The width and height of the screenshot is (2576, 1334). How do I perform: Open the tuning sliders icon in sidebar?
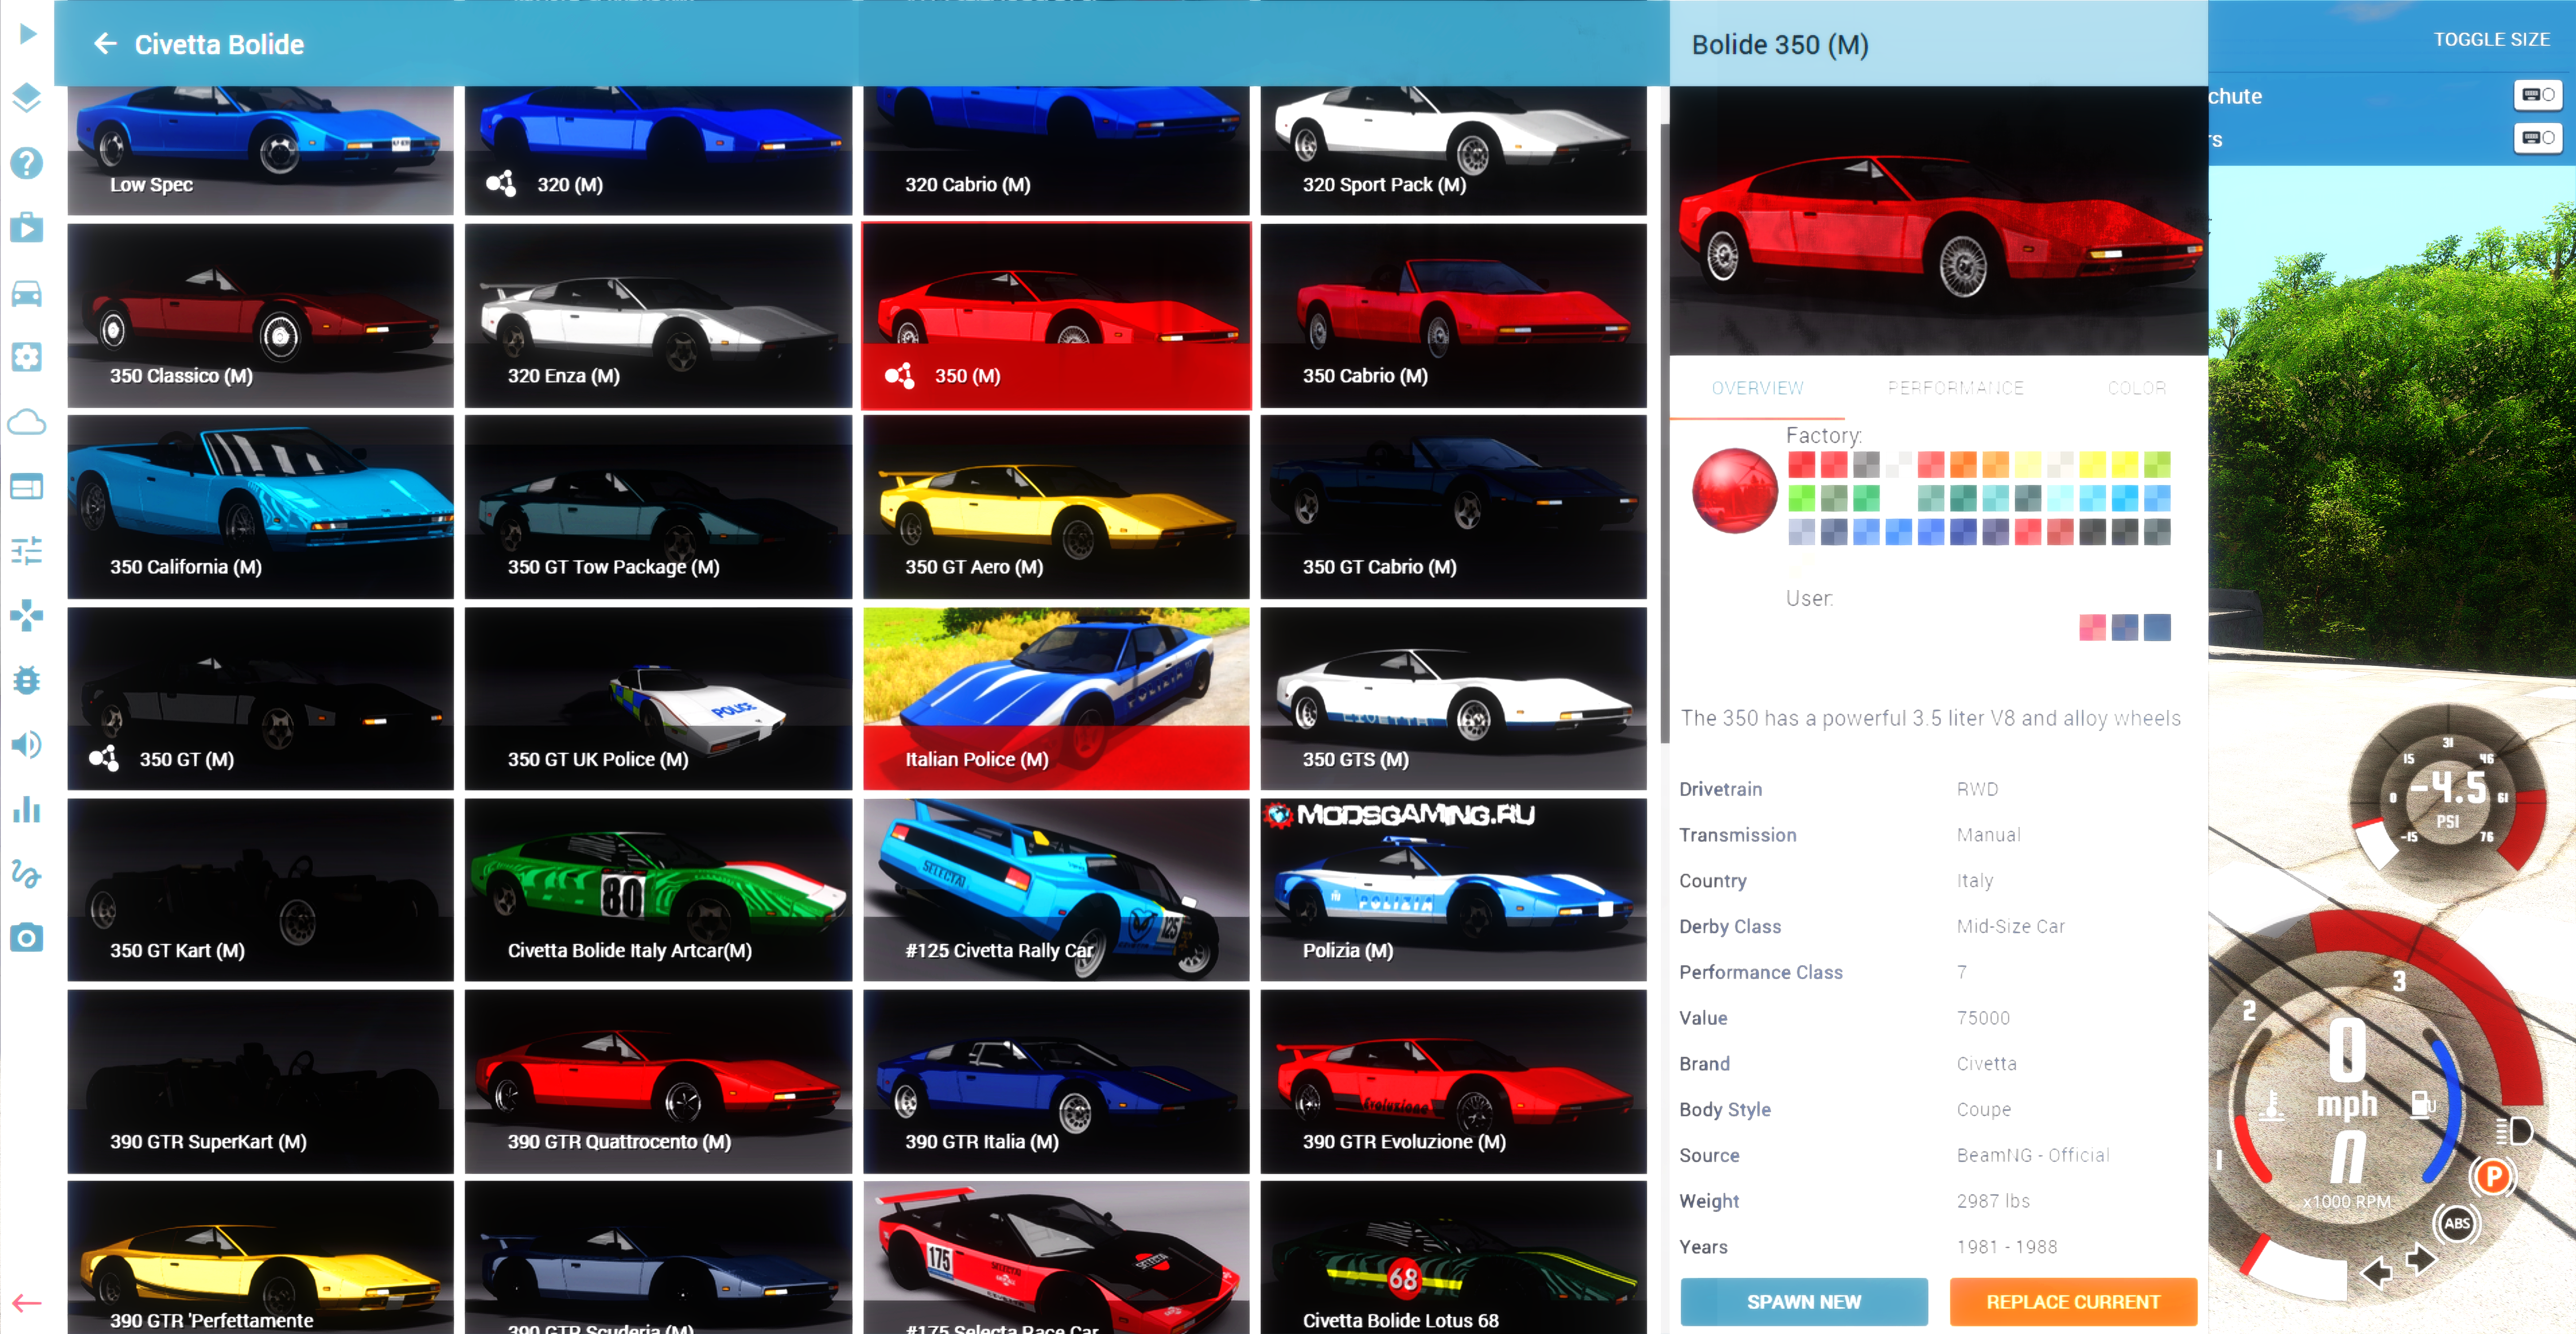pyautogui.click(x=27, y=550)
